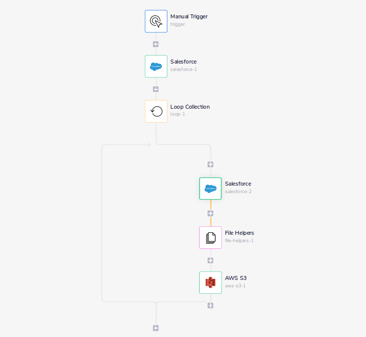Add step between File Helpers and AWS S3
The width and height of the screenshot is (366, 337).
tap(211, 260)
